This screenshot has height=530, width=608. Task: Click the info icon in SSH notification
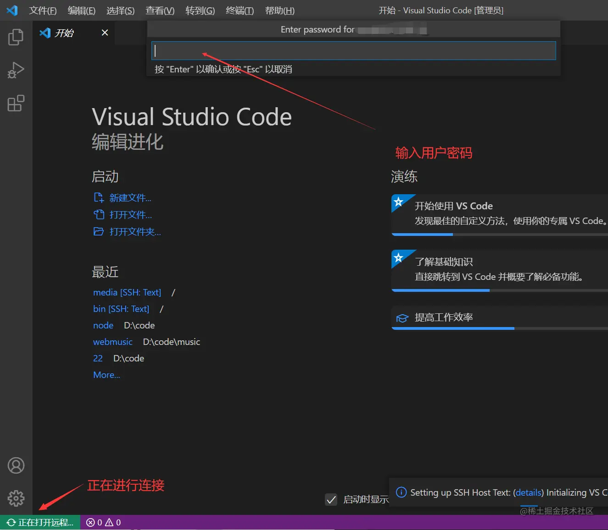pyautogui.click(x=401, y=492)
